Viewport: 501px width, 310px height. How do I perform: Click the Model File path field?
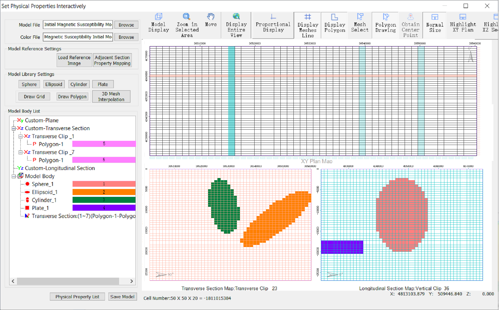(x=78, y=25)
